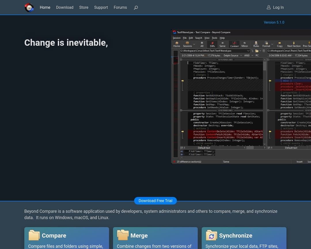Click the difference overview thumbnail strip
This screenshot has width=311, height=249.
click(176, 104)
